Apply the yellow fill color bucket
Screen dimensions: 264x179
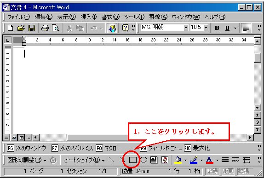(x=178, y=160)
